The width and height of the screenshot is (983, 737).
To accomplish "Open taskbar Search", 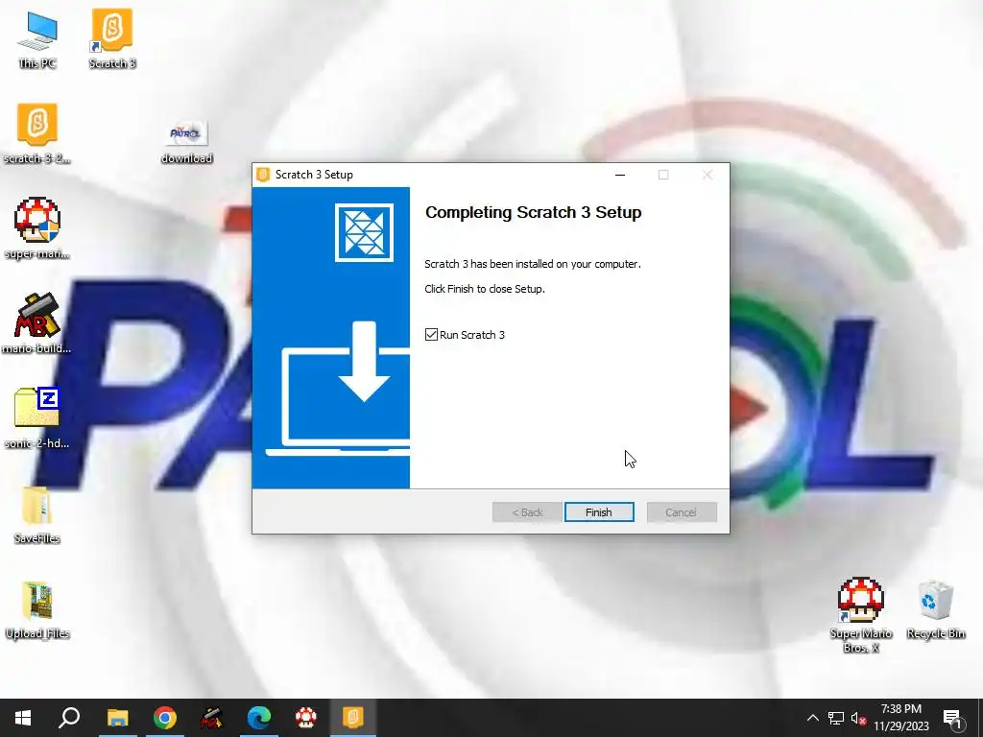I will [69, 718].
